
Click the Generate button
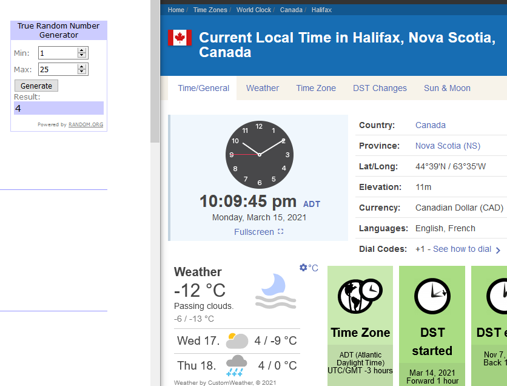36,86
